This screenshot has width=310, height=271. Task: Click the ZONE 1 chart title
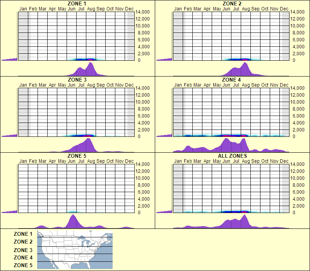pyautogui.click(x=76, y=3)
